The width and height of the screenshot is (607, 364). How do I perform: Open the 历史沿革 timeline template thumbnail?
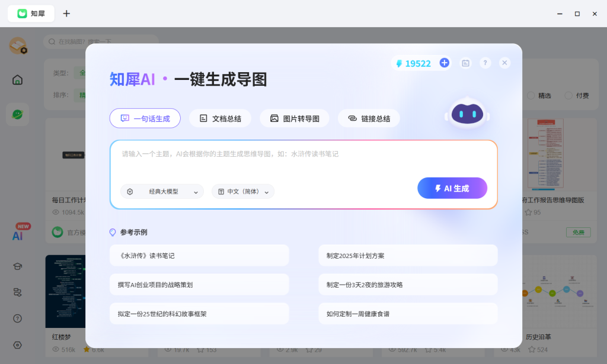point(560,291)
